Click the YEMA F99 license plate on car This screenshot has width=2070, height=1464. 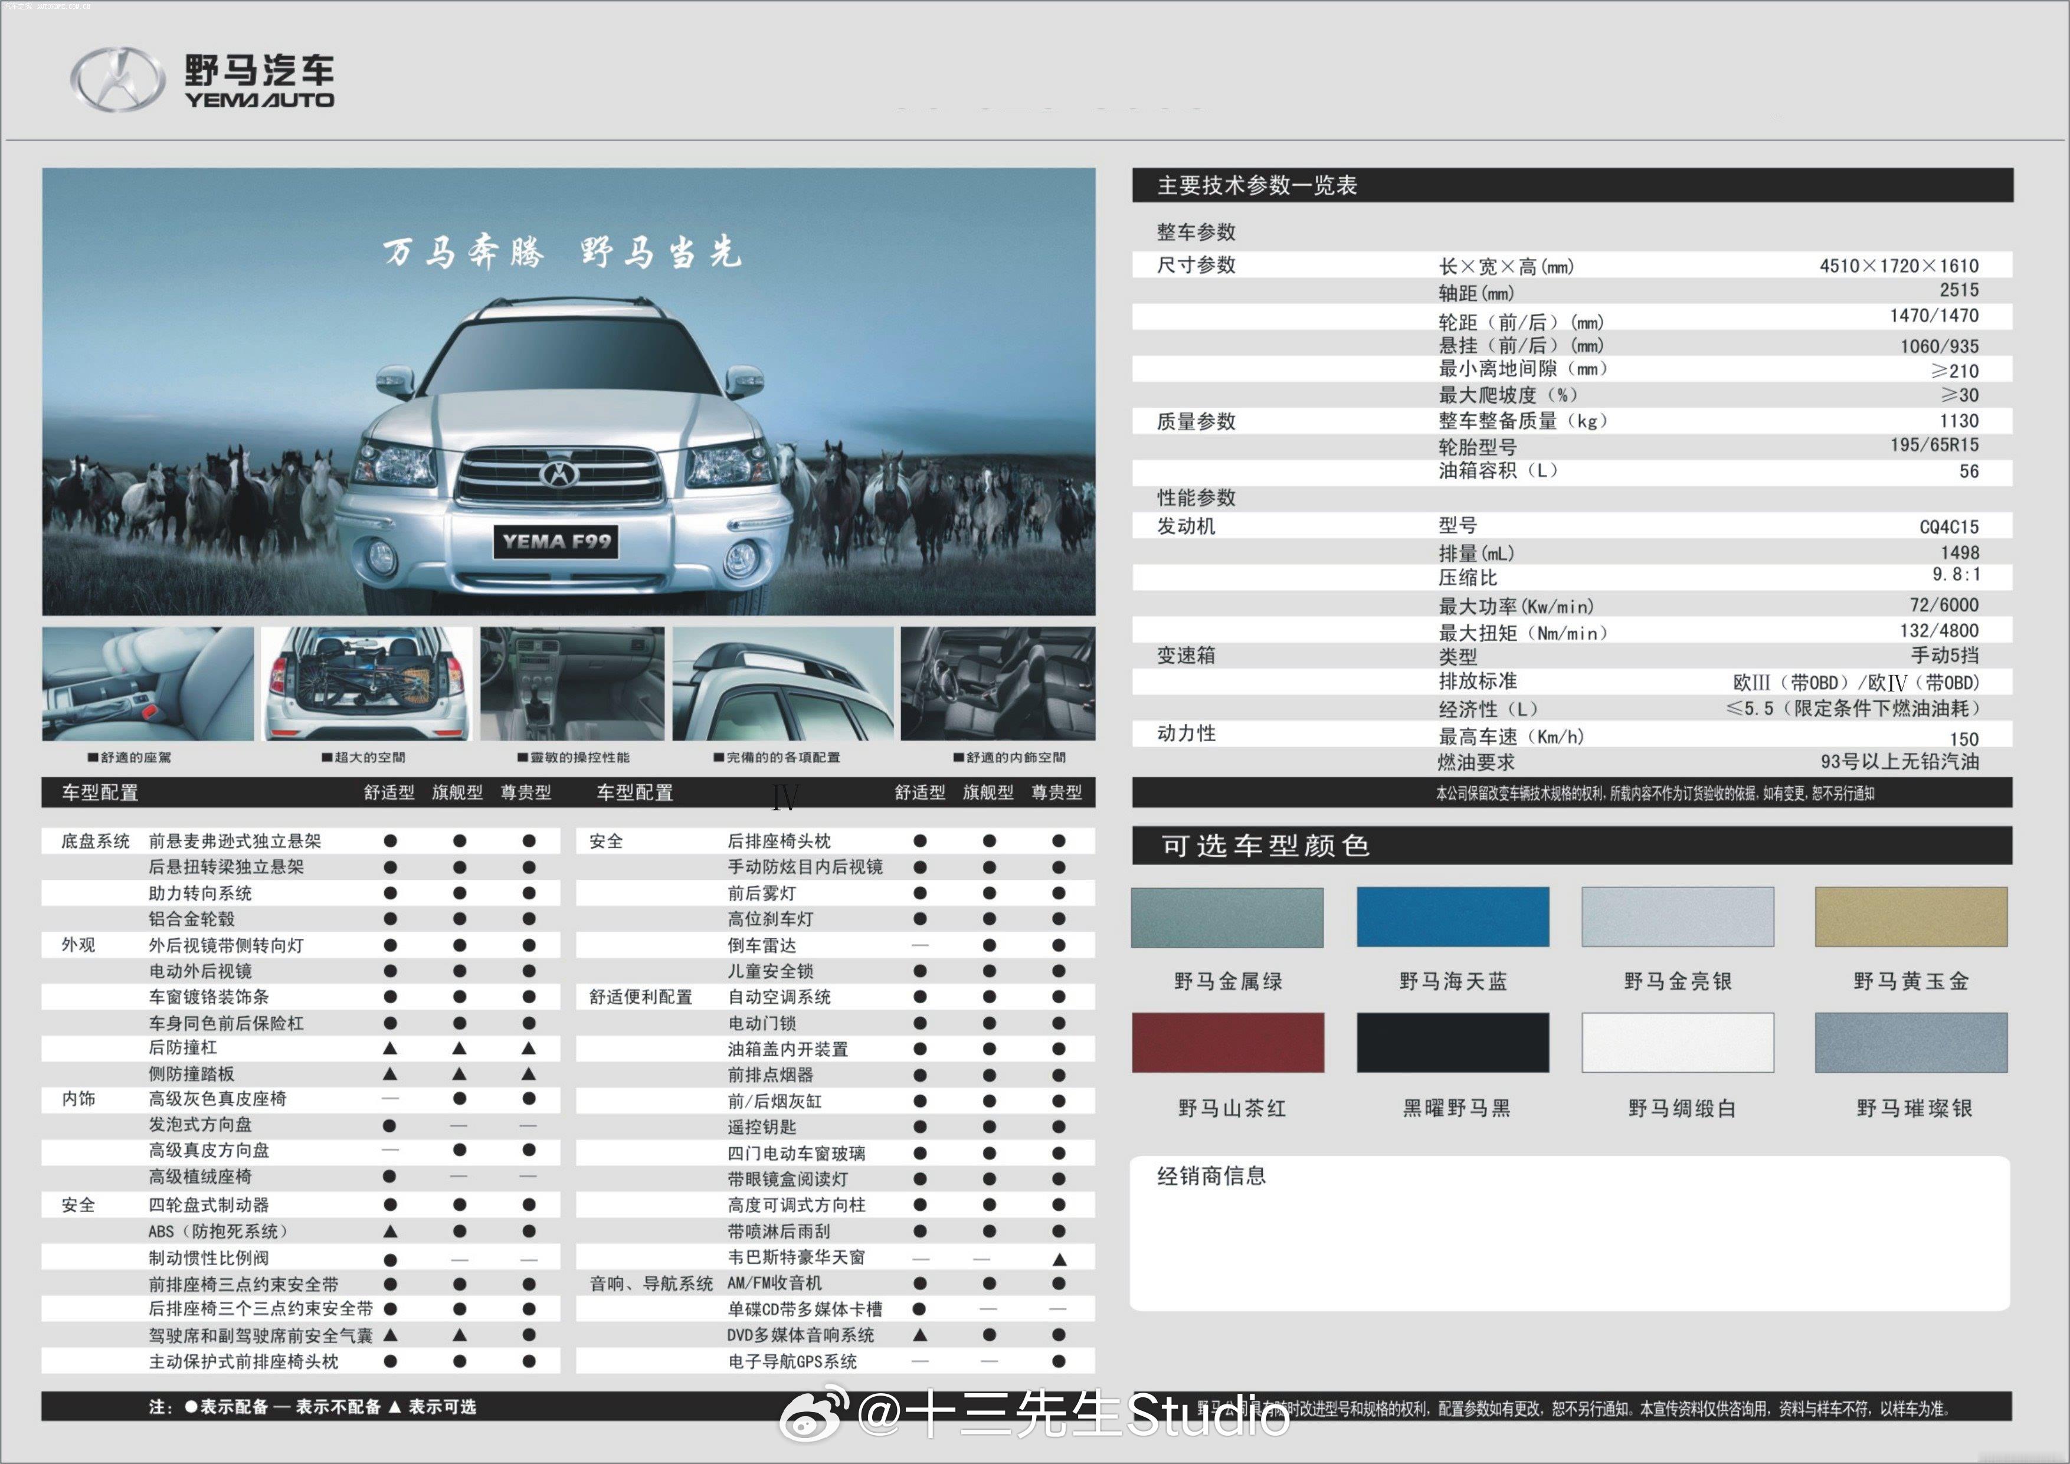pyautogui.click(x=556, y=541)
